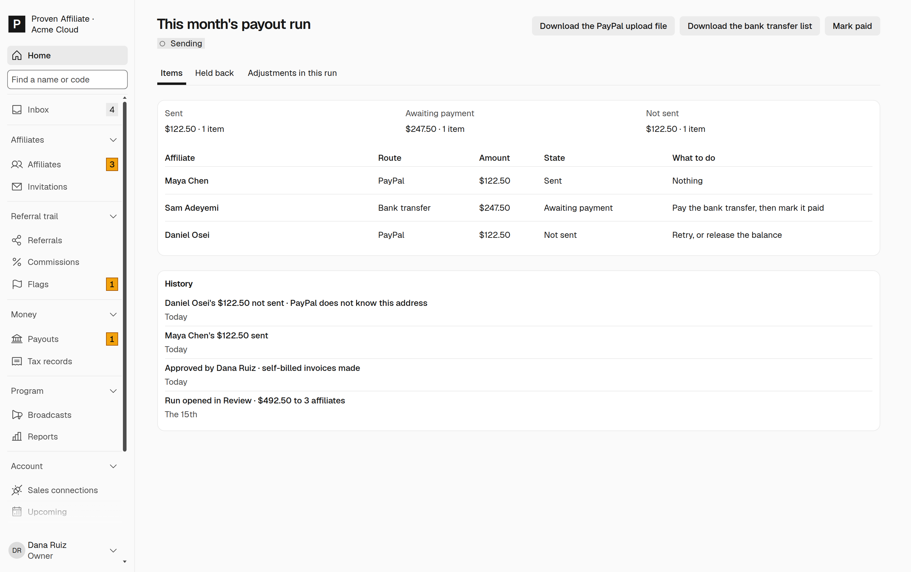911x572 pixels.
Task: Click 'Pay the bank transfer, then mark it paid'
Action: coord(748,208)
